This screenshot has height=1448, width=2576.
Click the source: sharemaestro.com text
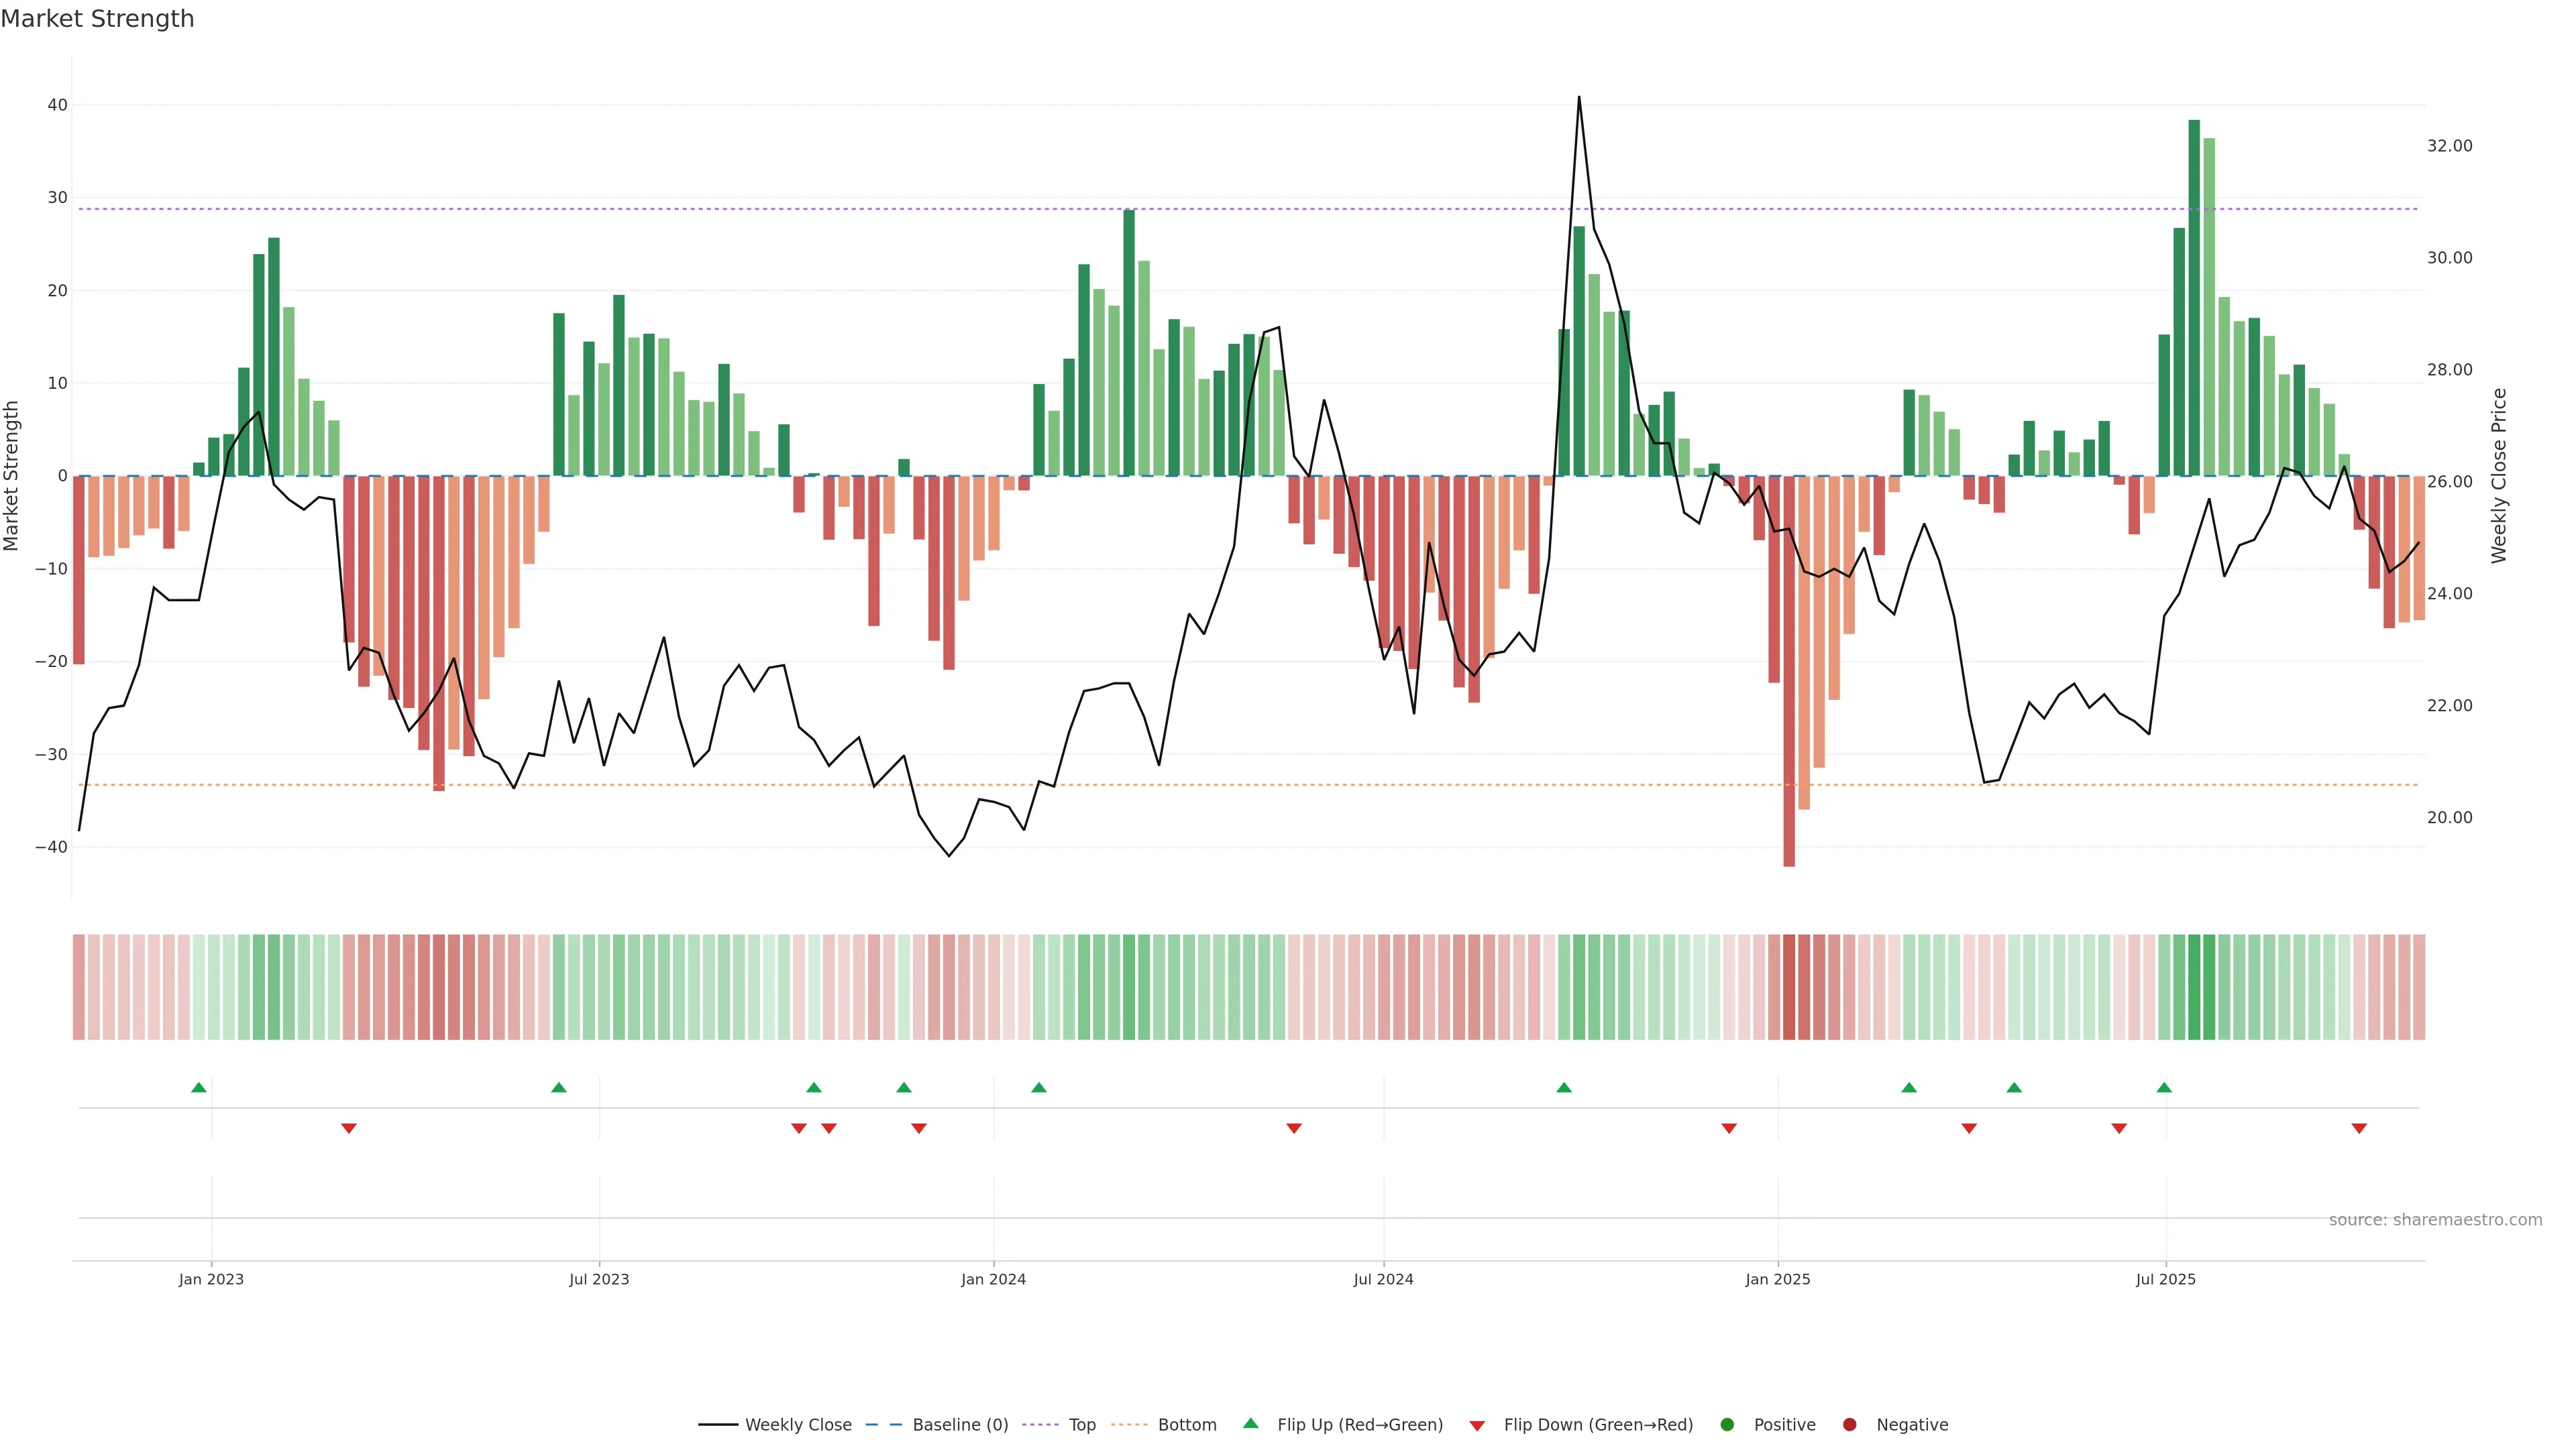pyautogui.click(x=2435, y=1219)
